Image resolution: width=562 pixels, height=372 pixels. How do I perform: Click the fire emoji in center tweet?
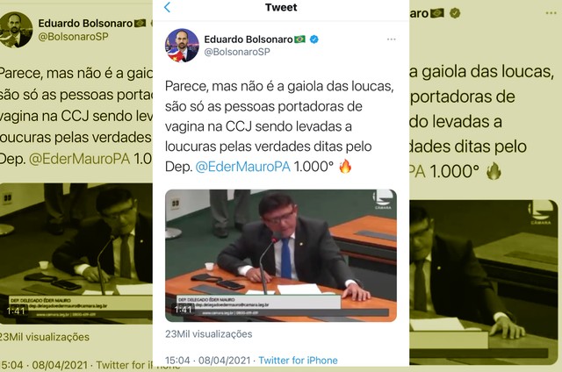(345, 166)
